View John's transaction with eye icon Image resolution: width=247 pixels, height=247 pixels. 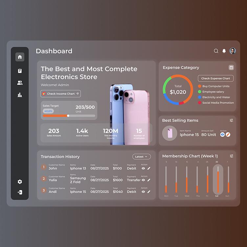pos(143,168)
